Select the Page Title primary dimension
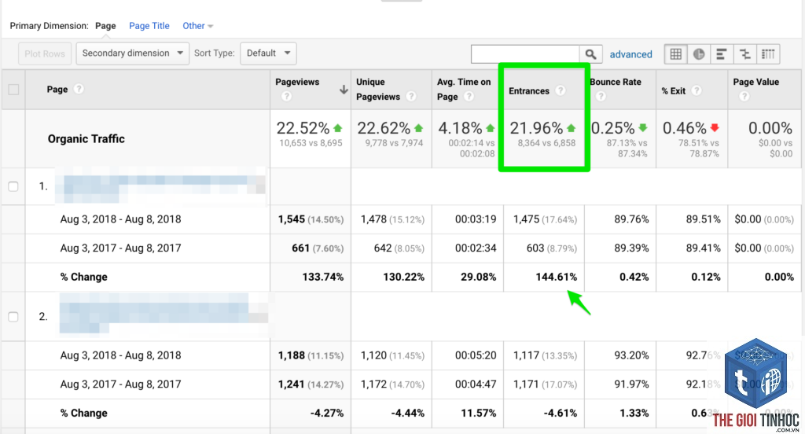 (x=149, y=26)
